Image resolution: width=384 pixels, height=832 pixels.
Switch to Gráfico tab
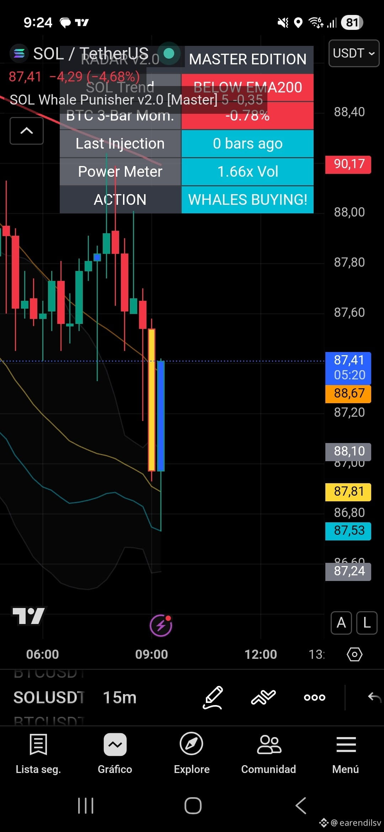(x=115, y=754)
